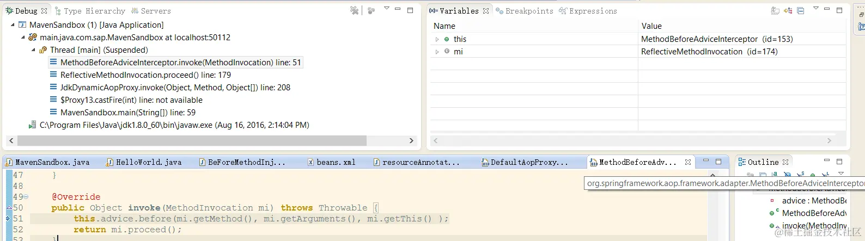Select the ReflectiveMethodInvocation.proceed() stack frame
The width and height of the screenshot is (865, 241).
(140, 75)
